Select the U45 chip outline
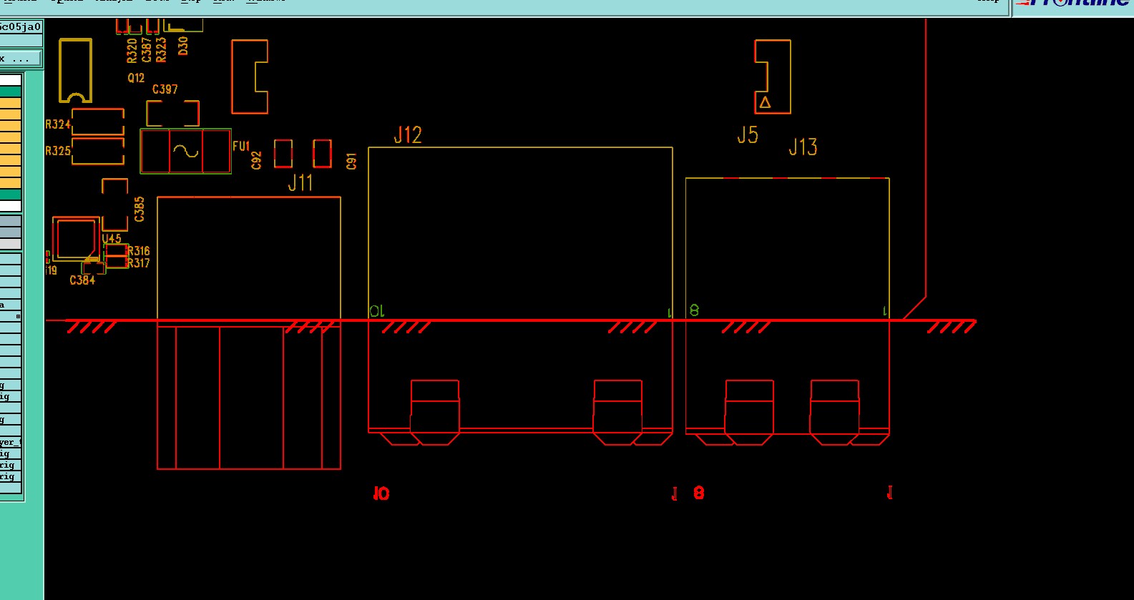The image size is (1134, 600). click(75, 239)
